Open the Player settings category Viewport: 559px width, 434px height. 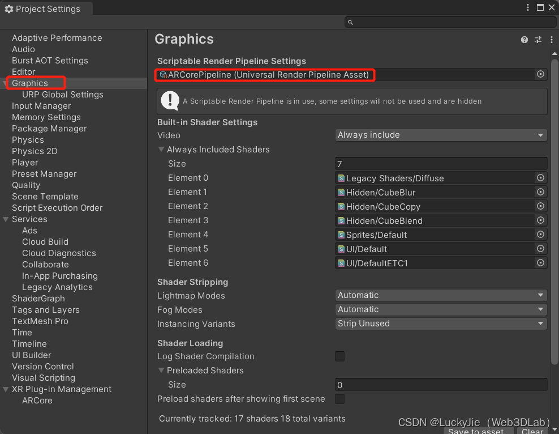click(x=25, y=163)
